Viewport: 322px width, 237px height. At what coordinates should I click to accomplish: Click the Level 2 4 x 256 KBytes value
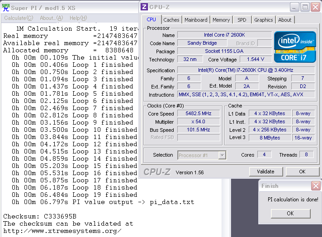[x=270, y=130]
